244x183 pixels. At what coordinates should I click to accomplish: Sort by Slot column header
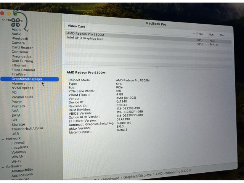(x=222, y=35)
